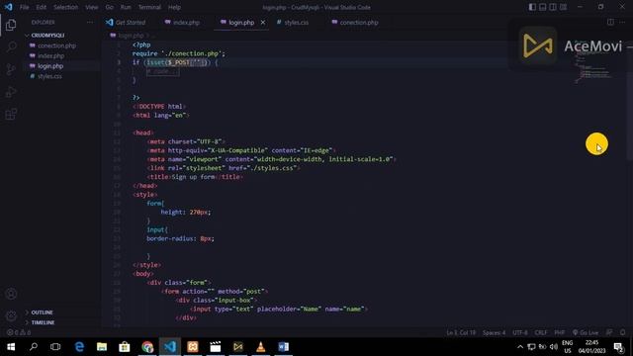Open the Search view in activity bar
Image resolution: width=633 pixels, height=356 pixels.
click(x=11, y=46)
